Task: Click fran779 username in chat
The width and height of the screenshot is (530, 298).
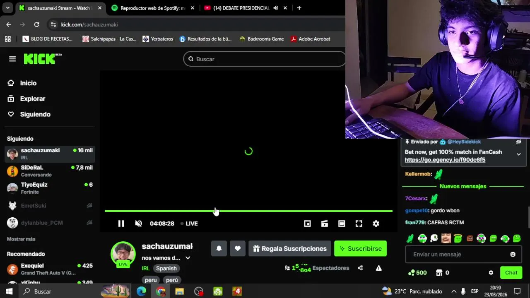Action: pos(415,223)
